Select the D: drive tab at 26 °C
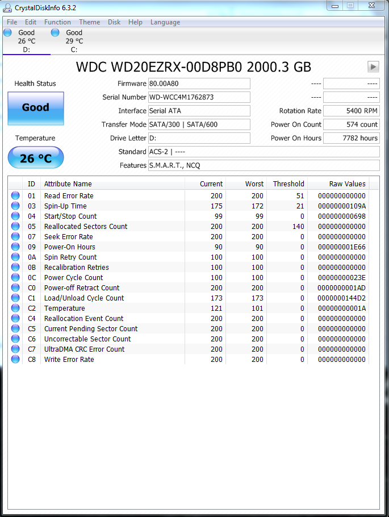The height and width of the screenshot is (517, 389). (x=26, y=41)
